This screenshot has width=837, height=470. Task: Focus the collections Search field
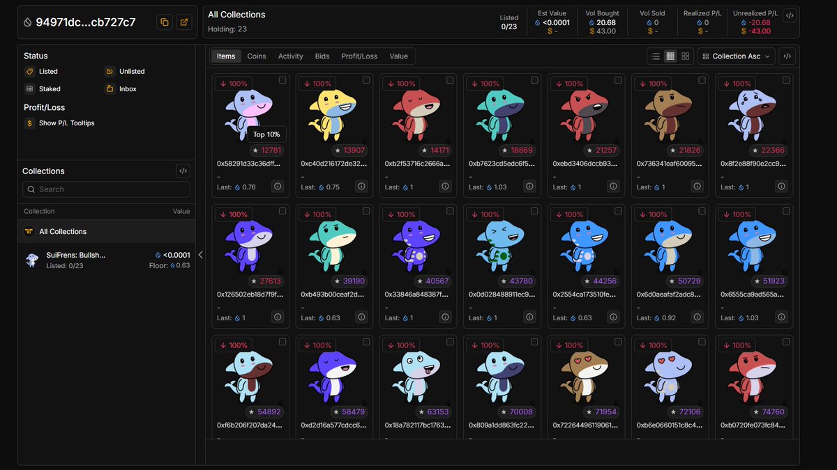pos(106,189)
